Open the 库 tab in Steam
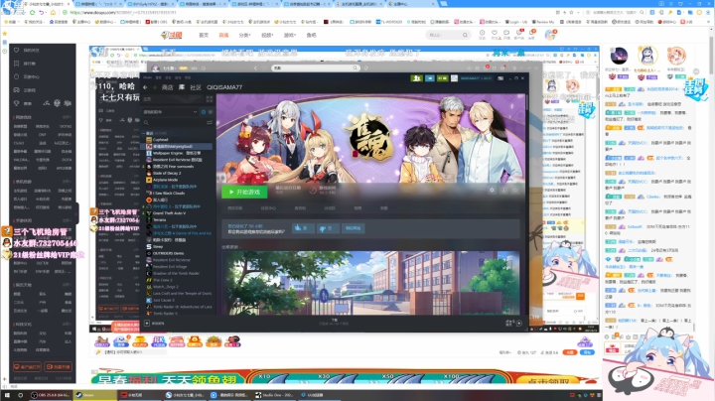This screenshot has width=715, height=401. point(182,87)
